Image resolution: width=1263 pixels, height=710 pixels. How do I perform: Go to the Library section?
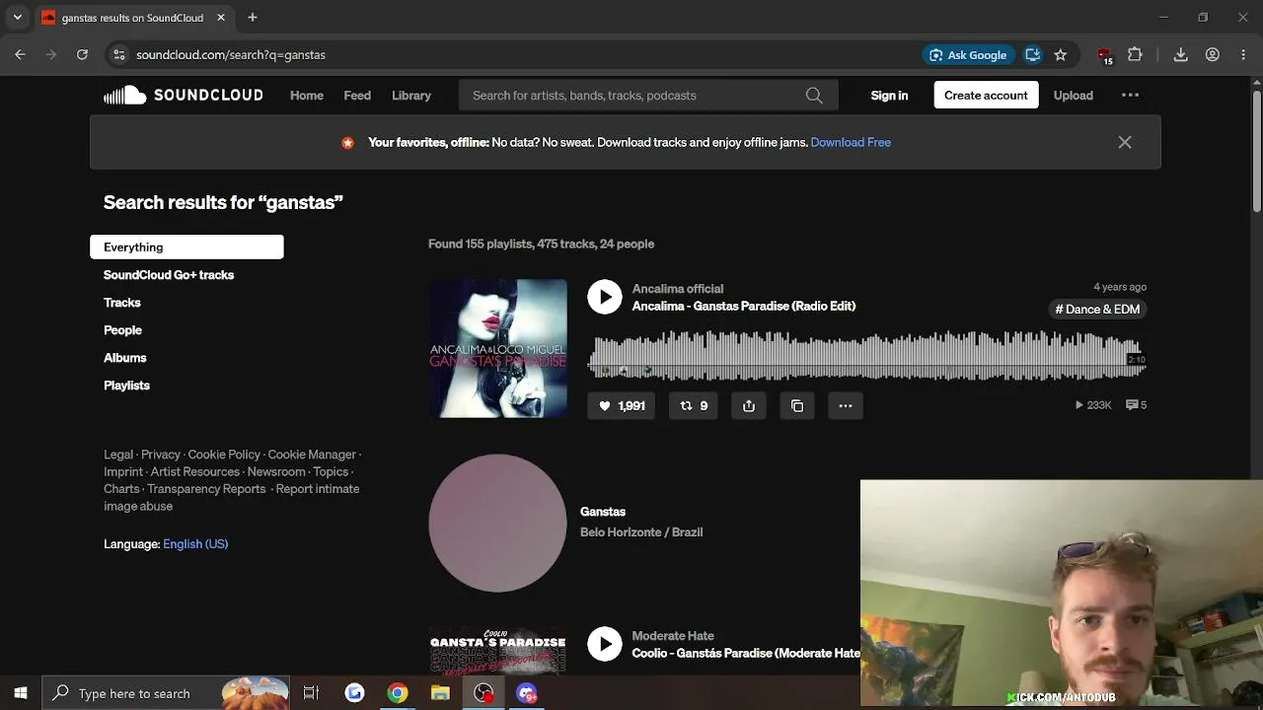pos(411,96)
